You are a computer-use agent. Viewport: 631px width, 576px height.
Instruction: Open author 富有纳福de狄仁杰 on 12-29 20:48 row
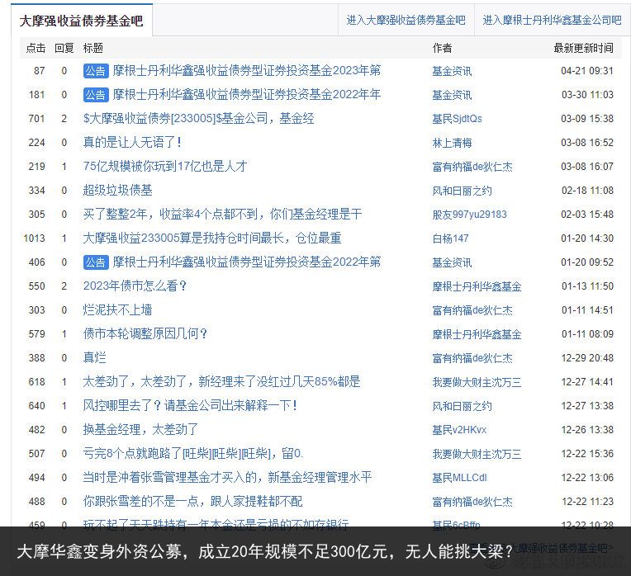472,358
